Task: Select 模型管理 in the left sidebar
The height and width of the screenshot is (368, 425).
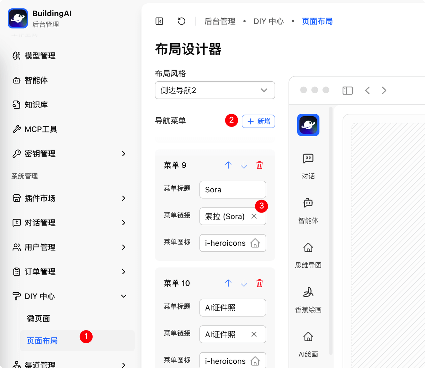Action: pyautogui.click(x=40, y=56)
